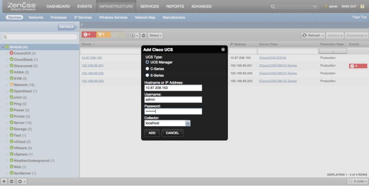
Task: Click the CANCEL button in dialog
Action: (173, 133)
